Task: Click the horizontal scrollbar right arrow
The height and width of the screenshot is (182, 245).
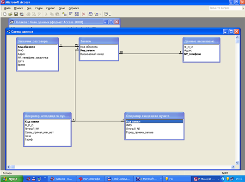Action: pyautogui.click(x=233, y=167)
